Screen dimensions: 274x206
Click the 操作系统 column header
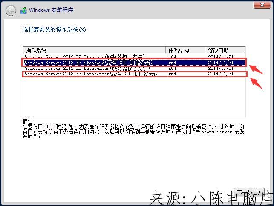[94, 50]
